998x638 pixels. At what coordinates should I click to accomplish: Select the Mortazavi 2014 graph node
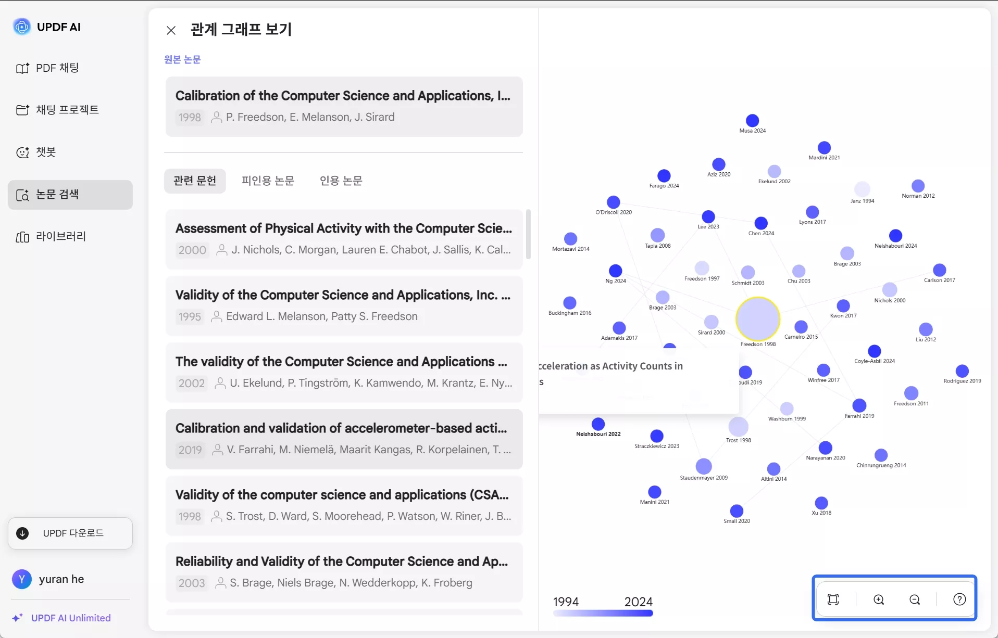(x=570, y=239)
